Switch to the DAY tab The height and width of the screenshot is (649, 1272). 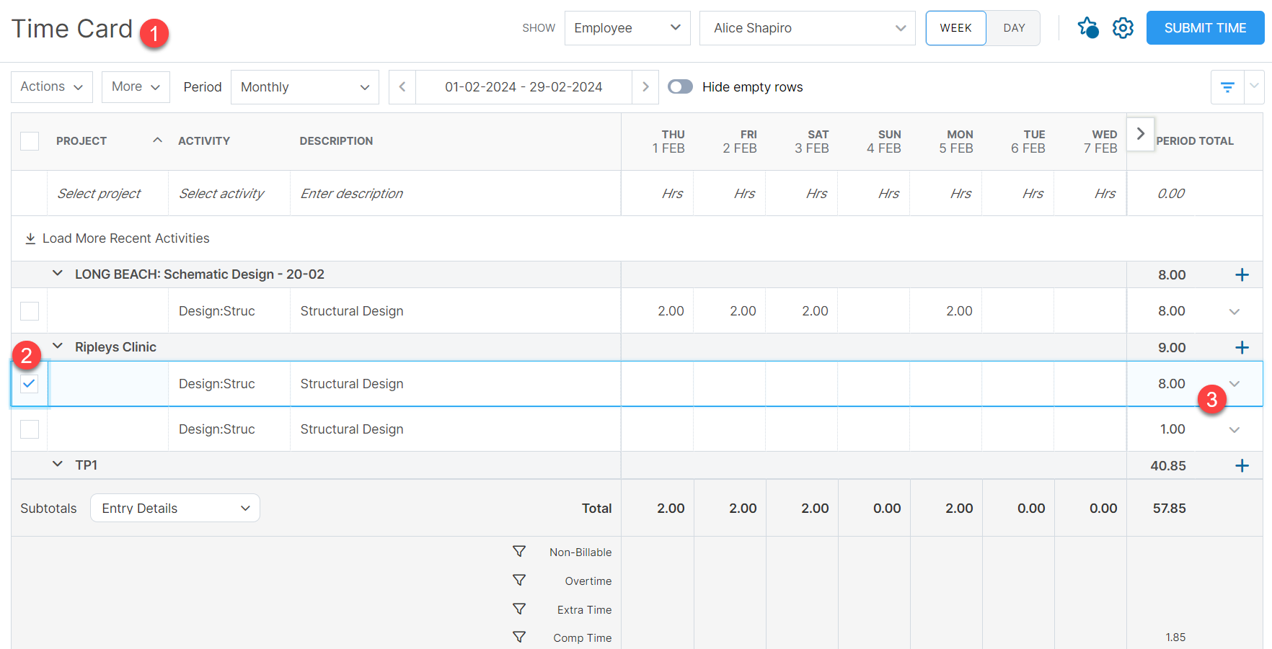pos(1013,27)
